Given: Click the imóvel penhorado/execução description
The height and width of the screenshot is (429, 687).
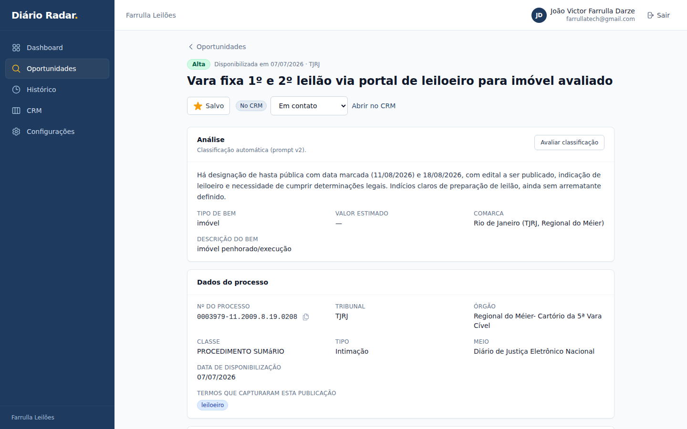Looking at the screenshot, I should pos(244,249).
